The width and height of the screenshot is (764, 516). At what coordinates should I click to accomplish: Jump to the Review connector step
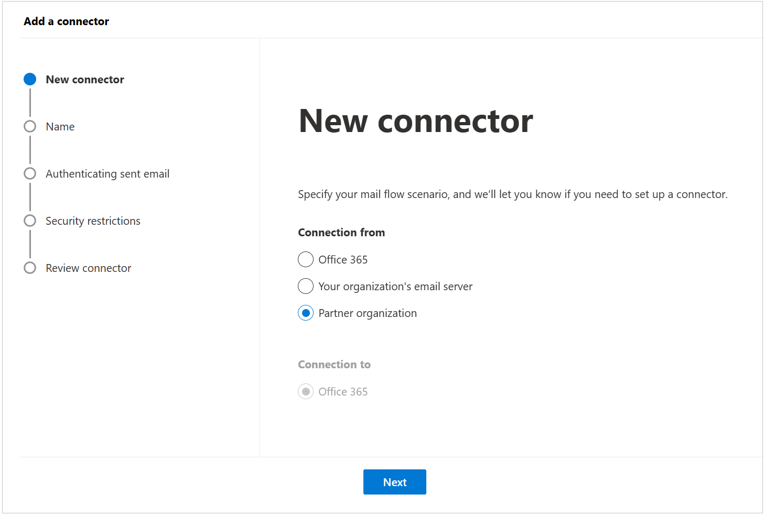(88, 268)
